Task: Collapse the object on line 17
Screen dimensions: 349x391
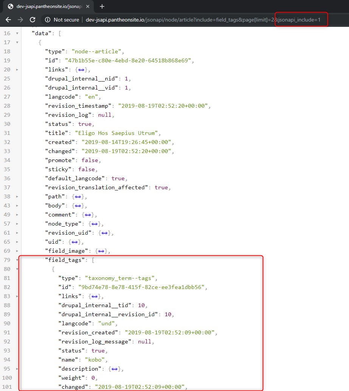Action: (x=17, y=42)
